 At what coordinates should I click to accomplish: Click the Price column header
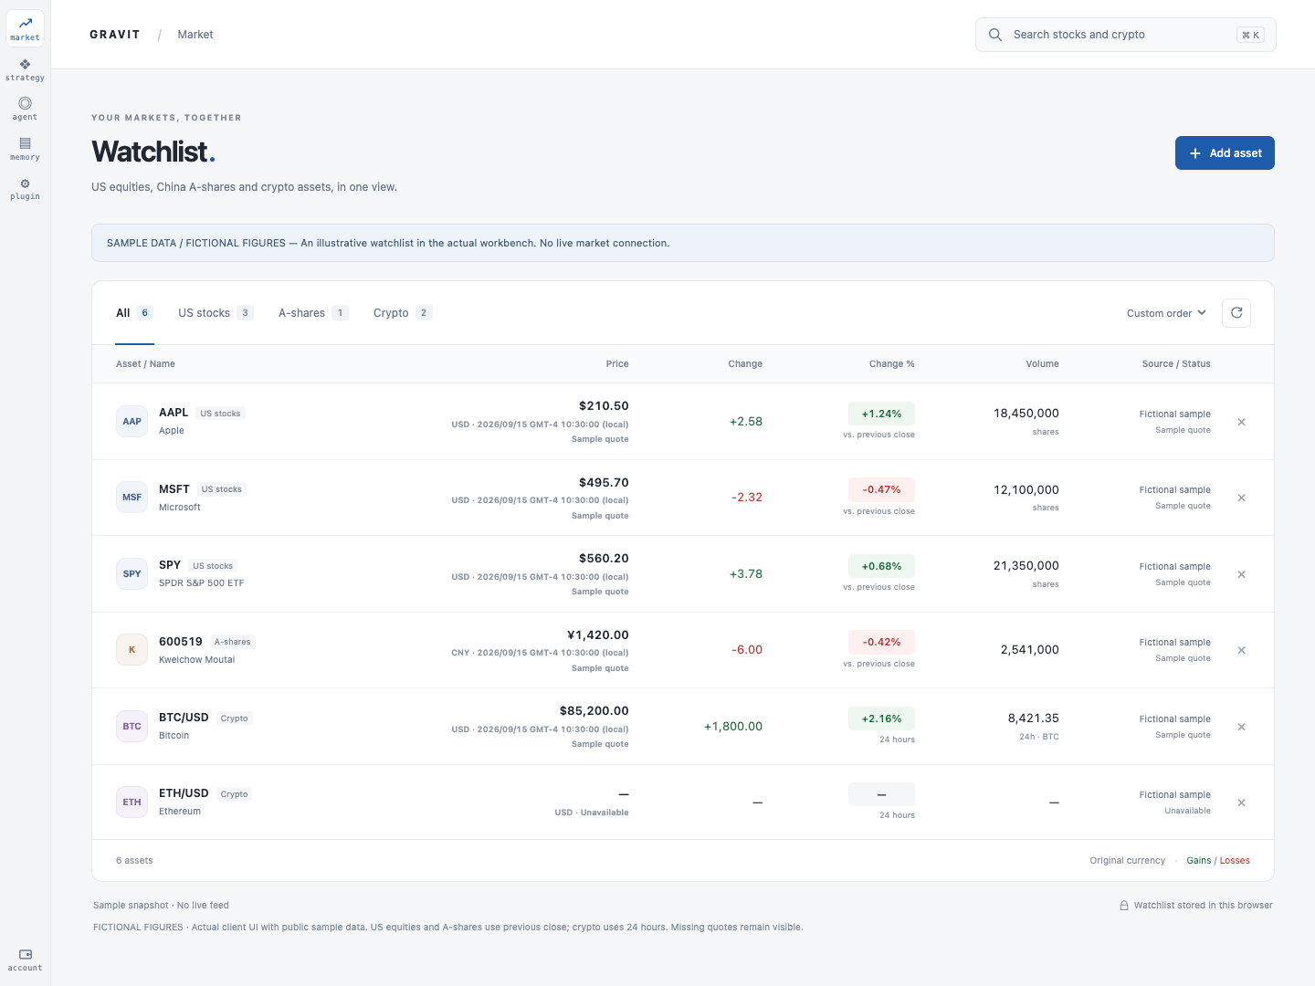617,364
